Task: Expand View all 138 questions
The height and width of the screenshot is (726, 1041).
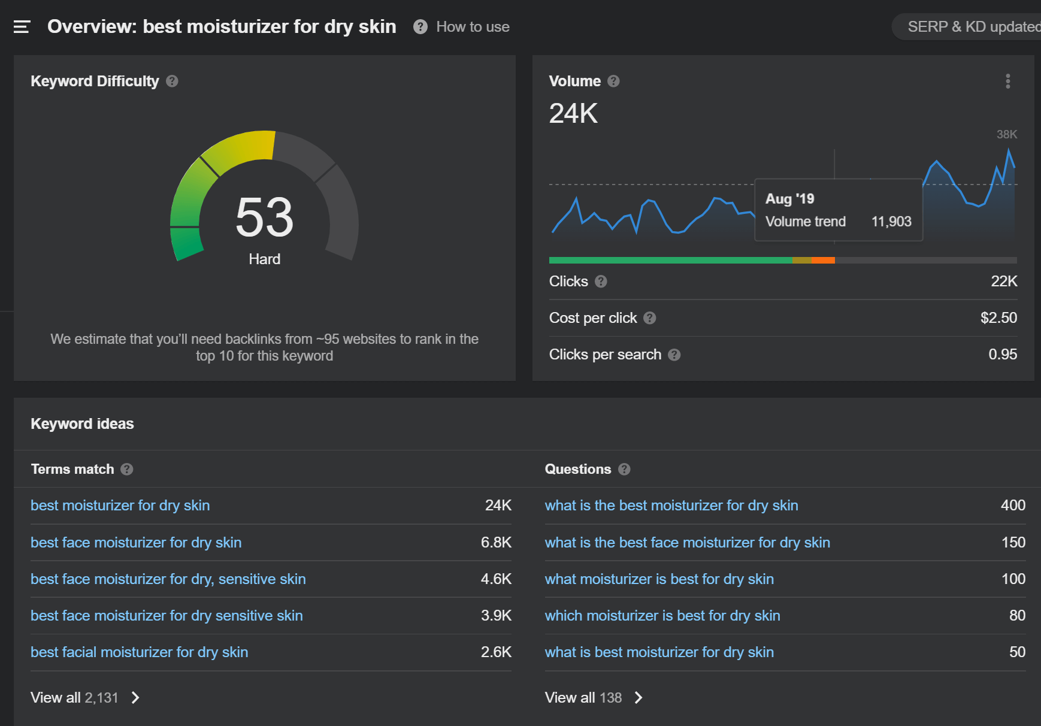Action: tap(593, 698)
